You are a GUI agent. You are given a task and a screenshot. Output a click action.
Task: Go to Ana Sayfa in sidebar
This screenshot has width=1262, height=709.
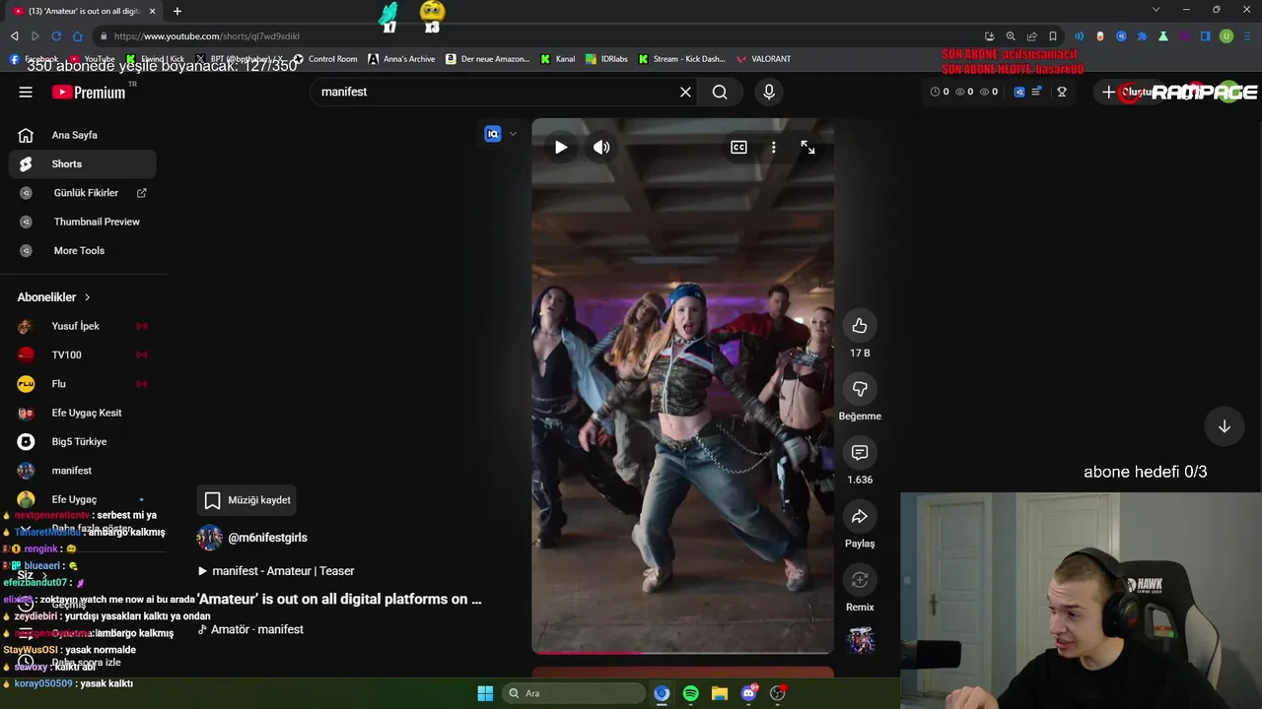[83, 135]
